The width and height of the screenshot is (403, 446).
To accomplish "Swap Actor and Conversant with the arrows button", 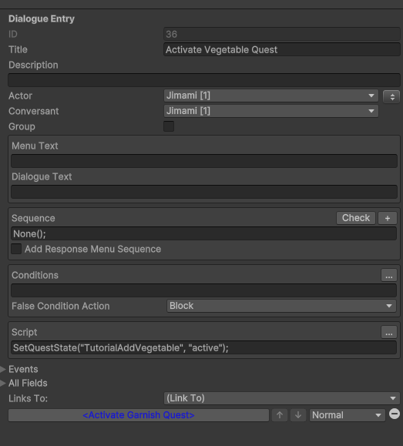I will tap(391, 97).
